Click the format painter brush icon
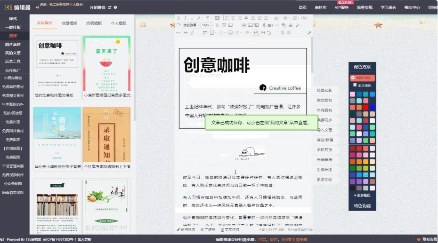Screen dimensions: 438x243 coord(291,25)
